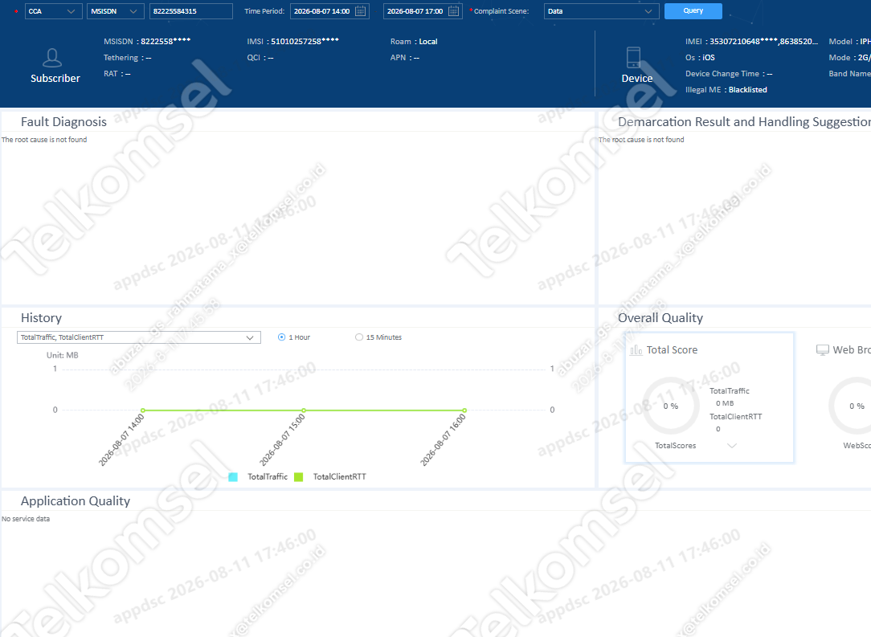Image resolution: width=871 pixels, height=637 pixels.
Task: Click the Query button
Action: coord(693,11)
